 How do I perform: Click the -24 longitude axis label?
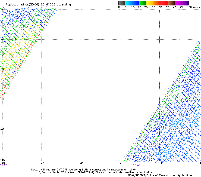(81, 163)
